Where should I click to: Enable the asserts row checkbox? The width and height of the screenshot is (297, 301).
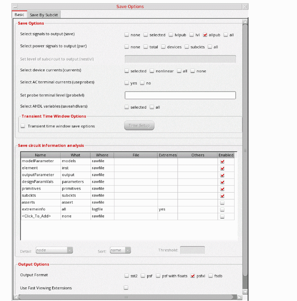coord(222,202)
